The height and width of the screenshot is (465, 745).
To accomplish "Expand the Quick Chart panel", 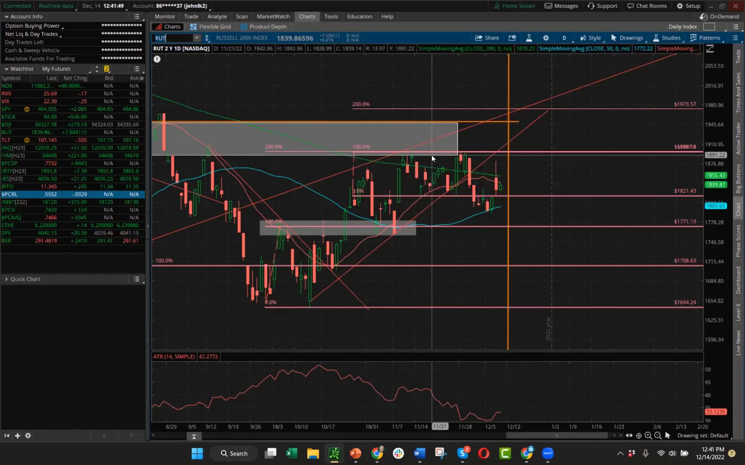I will (x=6, y=279).
